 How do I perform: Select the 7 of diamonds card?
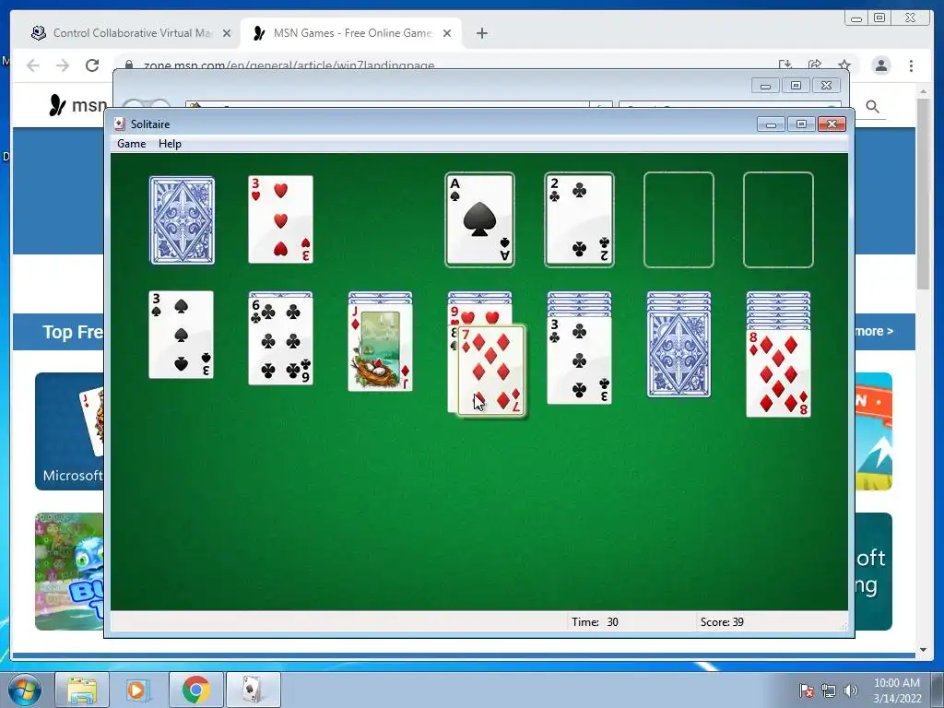491,371
